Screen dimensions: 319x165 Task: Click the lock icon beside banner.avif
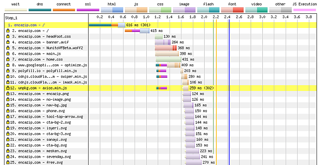(8, 42)
